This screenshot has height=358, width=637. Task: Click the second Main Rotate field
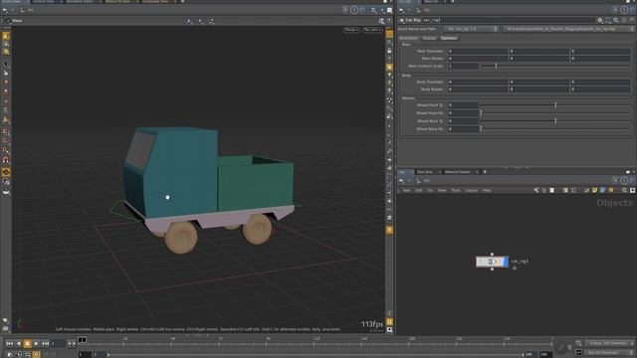click(539, 59)
